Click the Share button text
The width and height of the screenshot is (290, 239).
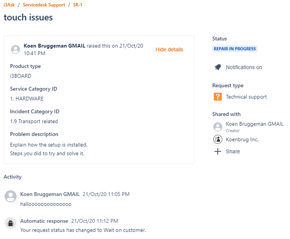click(233, 152)
